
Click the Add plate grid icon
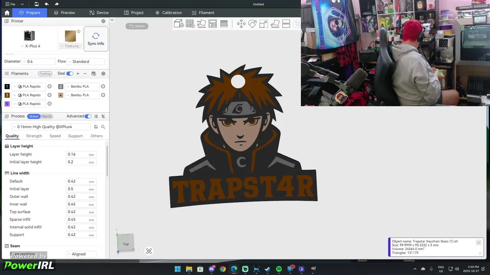tap(190, 24)
